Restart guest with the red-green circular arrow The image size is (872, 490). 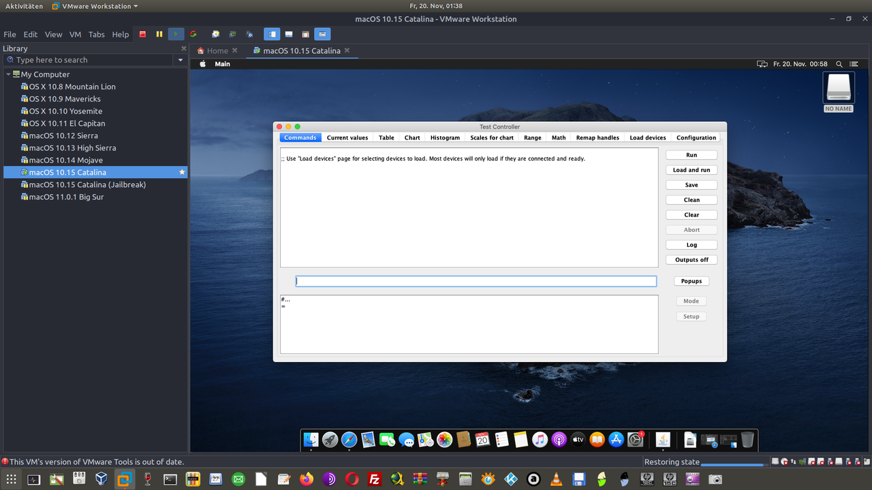coord(193,34)
